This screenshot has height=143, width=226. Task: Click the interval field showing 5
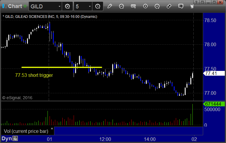[x=81, y=6]
